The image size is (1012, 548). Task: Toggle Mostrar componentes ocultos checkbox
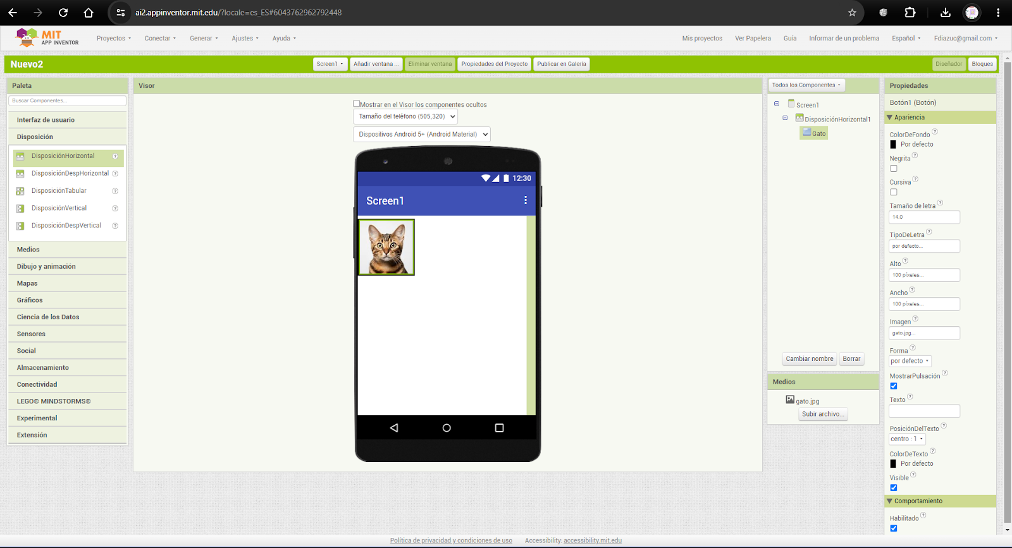[x=357, y=104]
